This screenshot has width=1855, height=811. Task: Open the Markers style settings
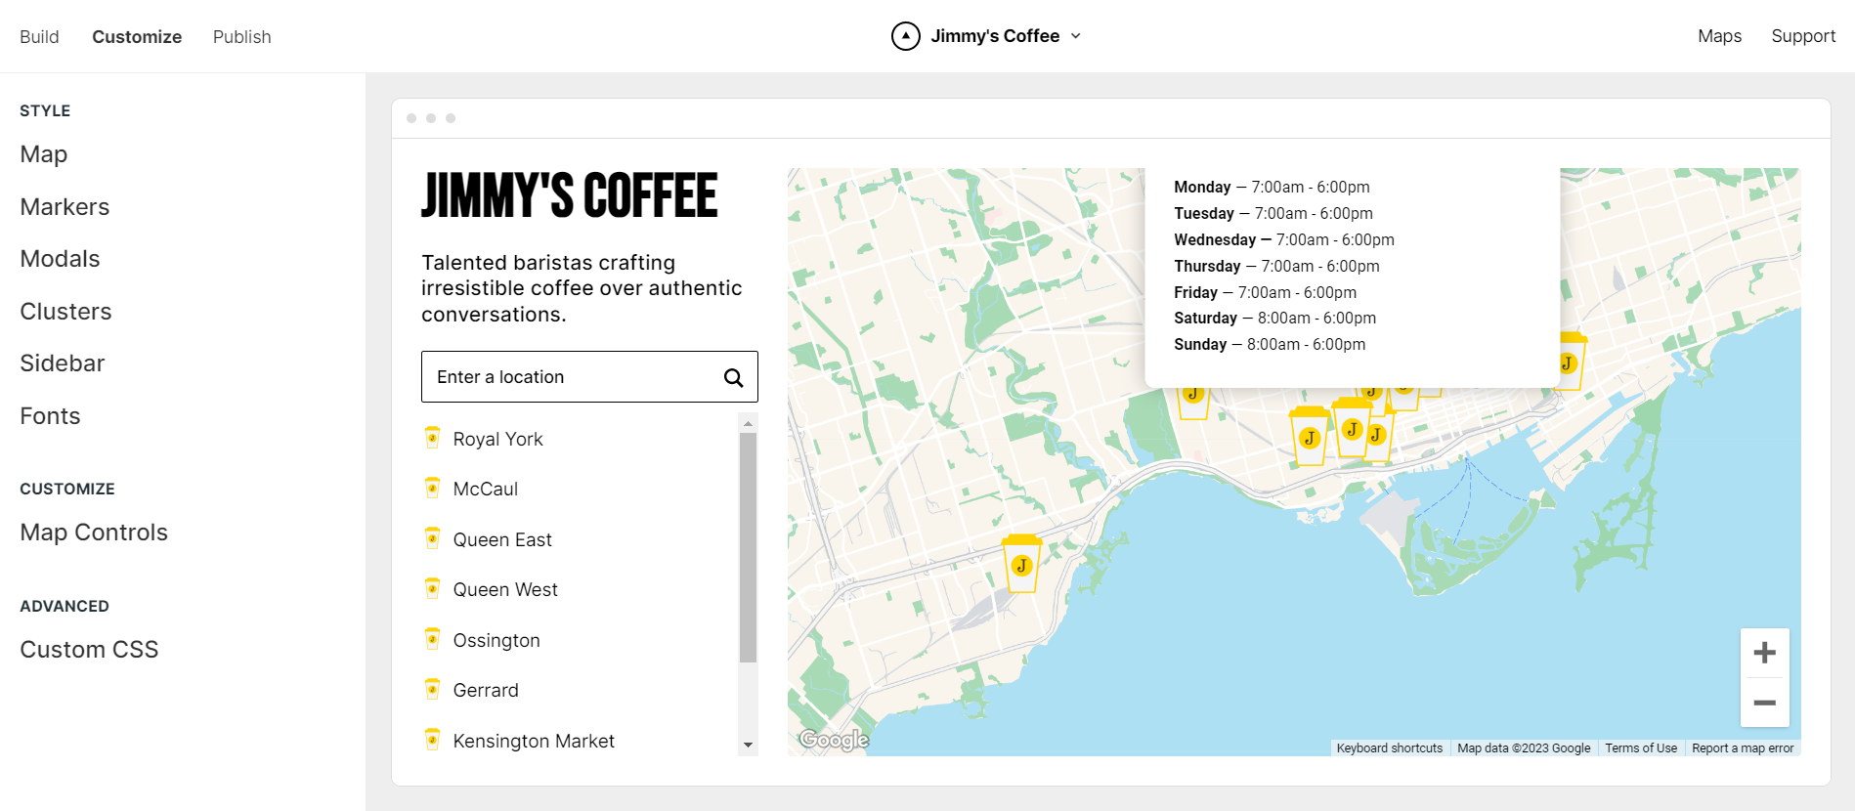tap(65, 207)
